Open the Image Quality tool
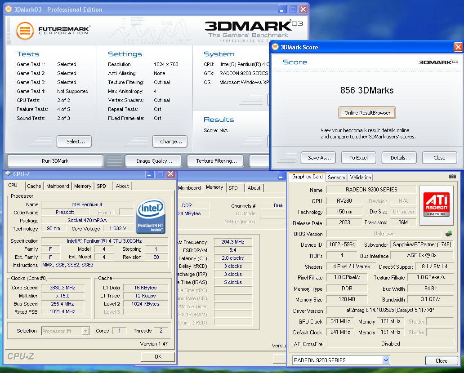Image resolution: width=464 pixels, height=373 pixels. pyautogui.click(x=154, y=161)
